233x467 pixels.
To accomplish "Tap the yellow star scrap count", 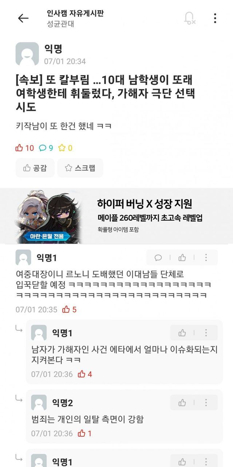I will coord(66,148).
